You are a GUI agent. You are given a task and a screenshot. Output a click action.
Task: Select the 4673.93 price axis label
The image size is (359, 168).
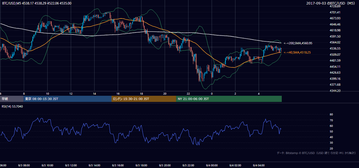click(x=335, y=18)
